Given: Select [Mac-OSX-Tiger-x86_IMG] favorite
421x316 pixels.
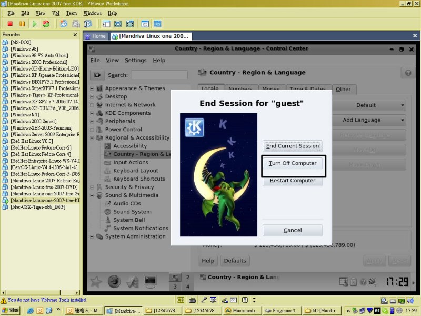Looking at the screenshot, I should (37, 207).
